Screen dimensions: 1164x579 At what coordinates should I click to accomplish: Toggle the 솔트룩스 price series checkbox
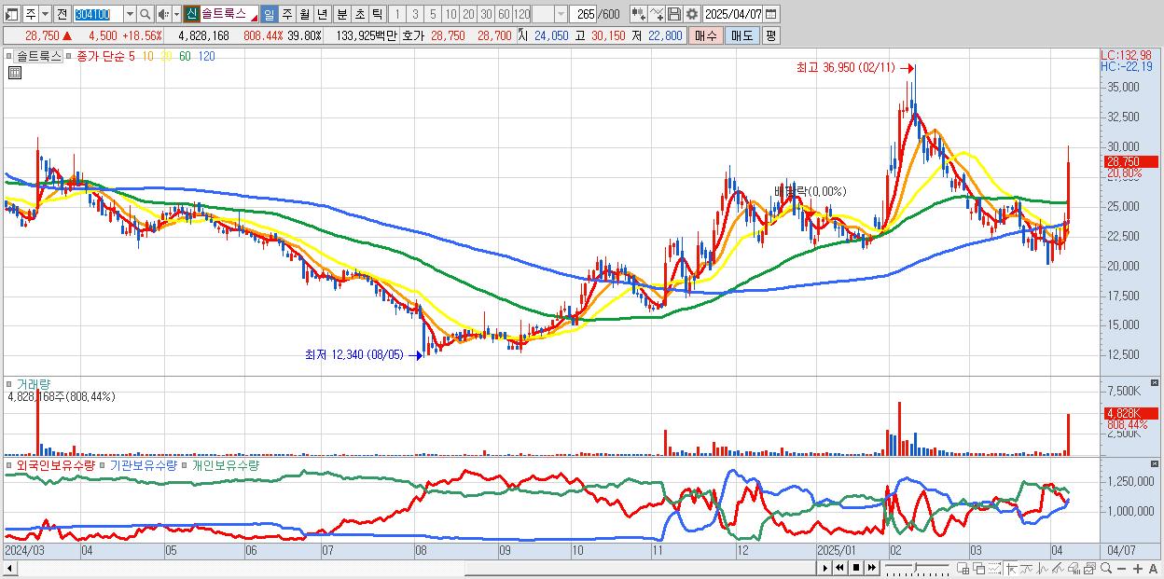pyautogui.click(x=11, y=56)
